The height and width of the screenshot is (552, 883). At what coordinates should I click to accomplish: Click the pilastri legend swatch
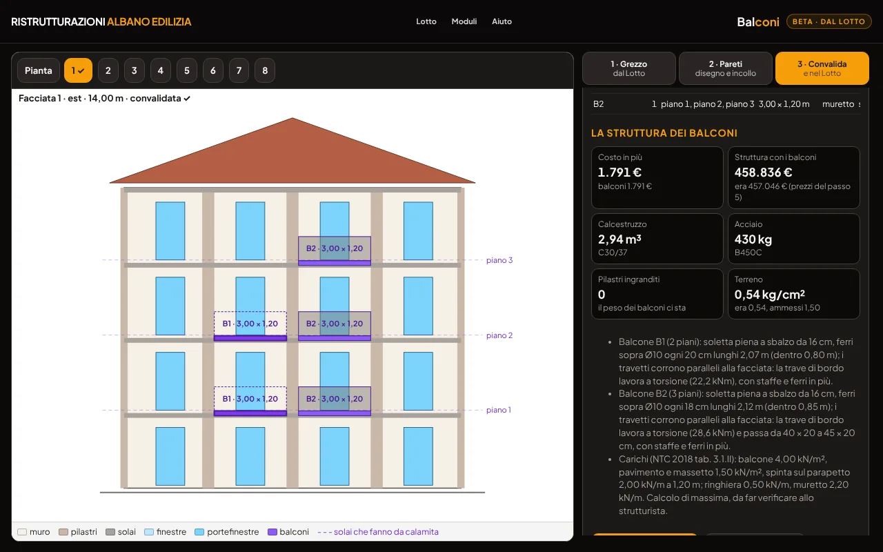tap(63, 532)
